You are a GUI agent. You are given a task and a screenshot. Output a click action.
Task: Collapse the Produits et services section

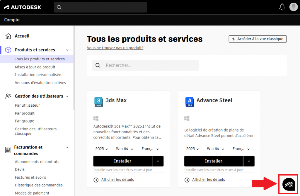point(67,50)
